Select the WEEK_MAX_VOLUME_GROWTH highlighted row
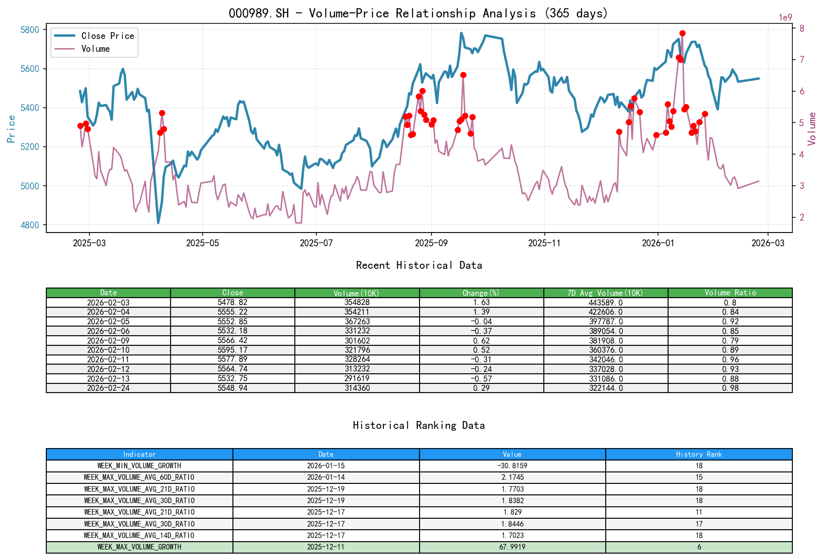This screenshot has width=824, height=560. [x=138, y=547]
